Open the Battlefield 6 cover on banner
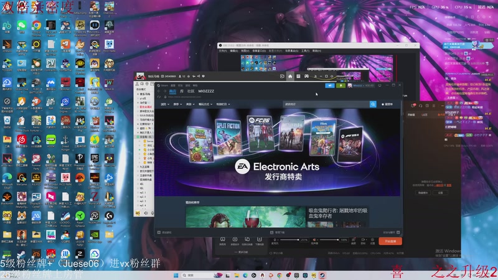Viewport: 498px width, 280px height. [291, 133]
